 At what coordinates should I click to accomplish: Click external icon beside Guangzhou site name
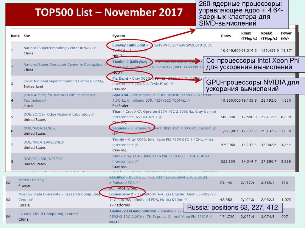[x=105, y=65]
